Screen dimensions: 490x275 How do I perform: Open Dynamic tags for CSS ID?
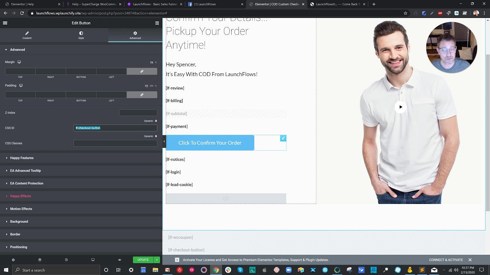click(150, 121)
